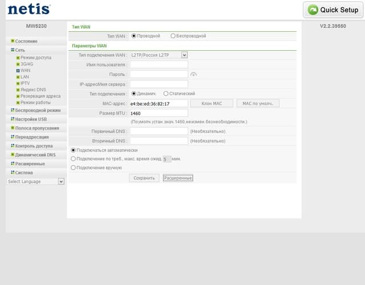Click the Вторичный DNS field
365x285 pixels.
[159, 141]
